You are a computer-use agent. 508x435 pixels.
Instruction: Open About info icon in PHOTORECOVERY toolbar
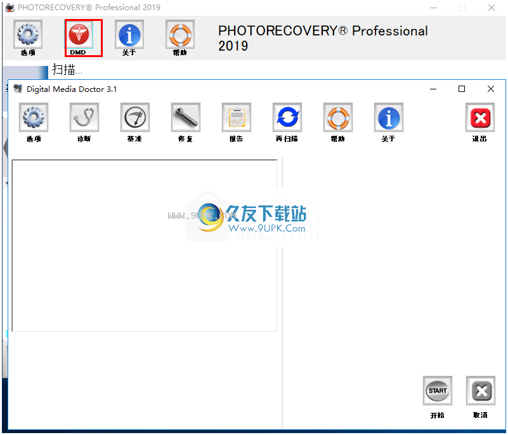pyautogui.click(x=129, y=34)
